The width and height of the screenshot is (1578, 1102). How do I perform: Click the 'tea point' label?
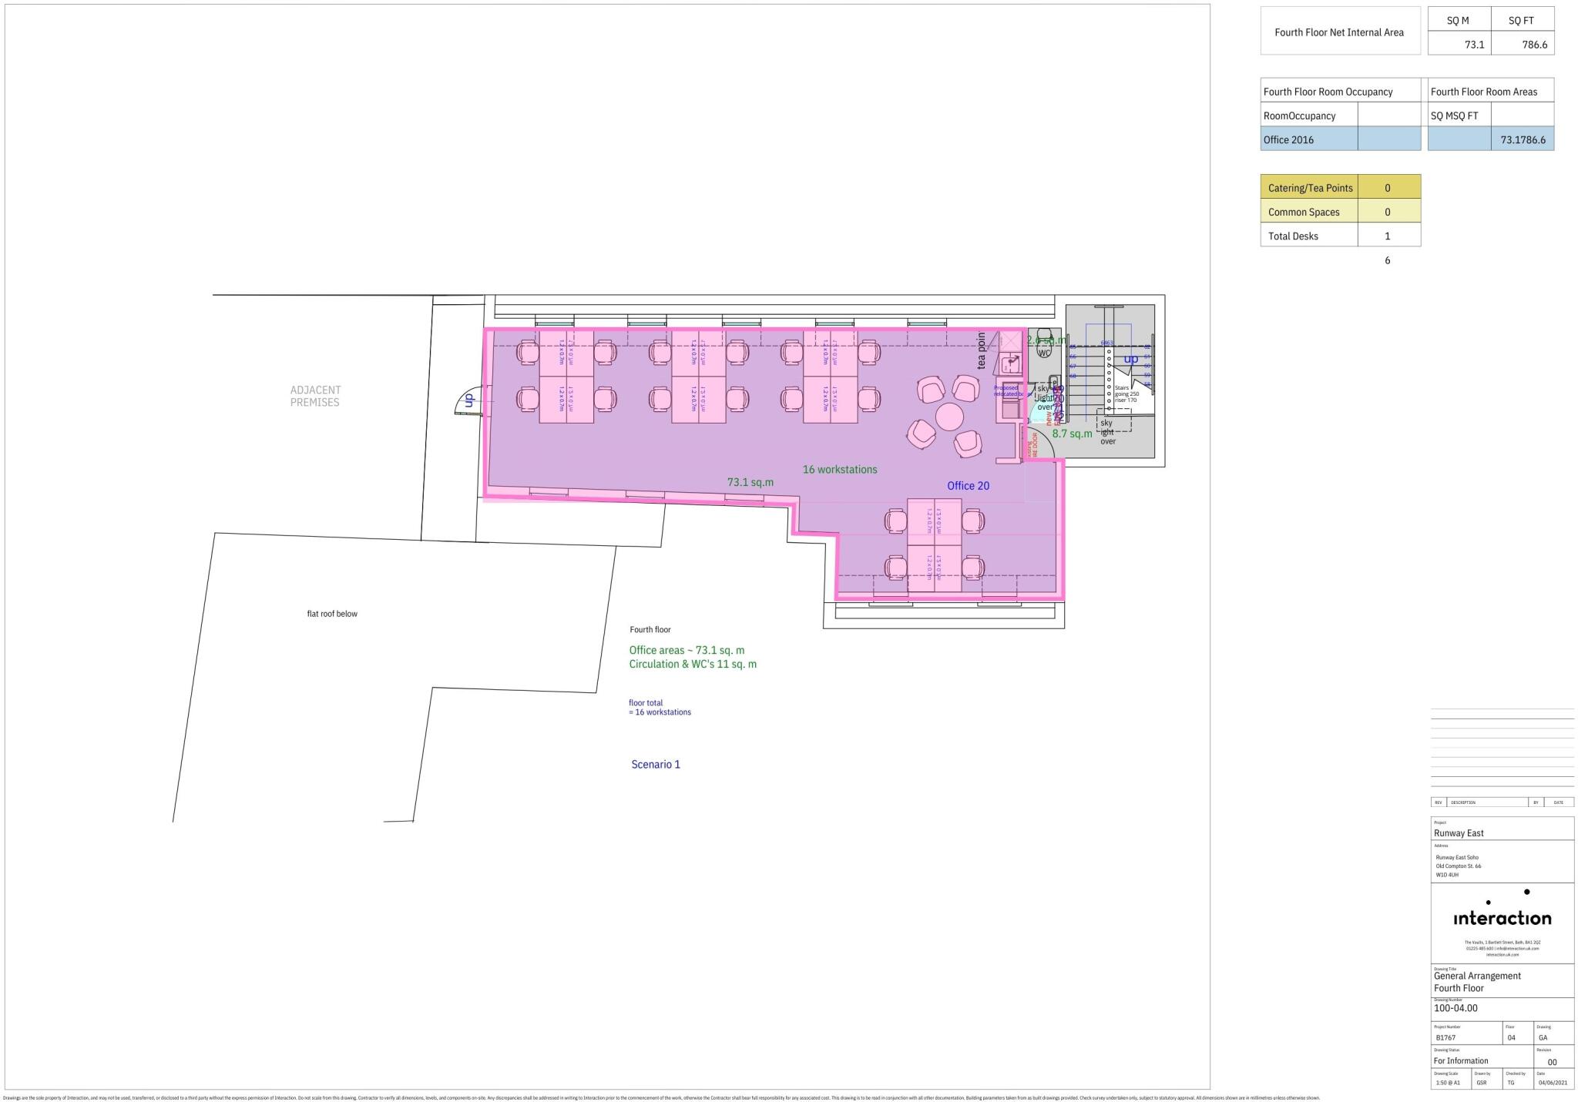[x=982, y=350]
